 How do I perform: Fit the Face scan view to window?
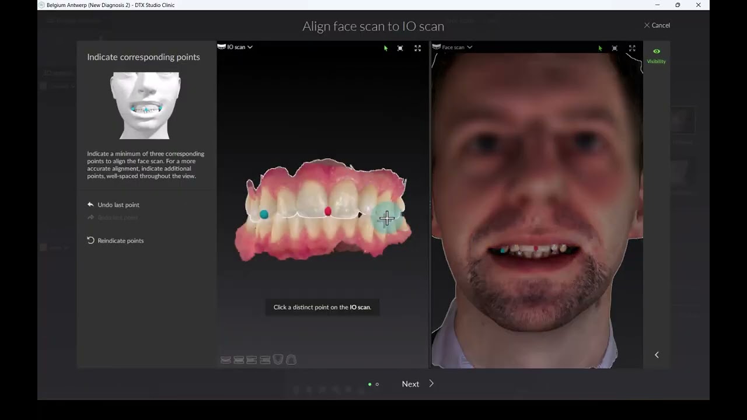[x=615, y=48]
